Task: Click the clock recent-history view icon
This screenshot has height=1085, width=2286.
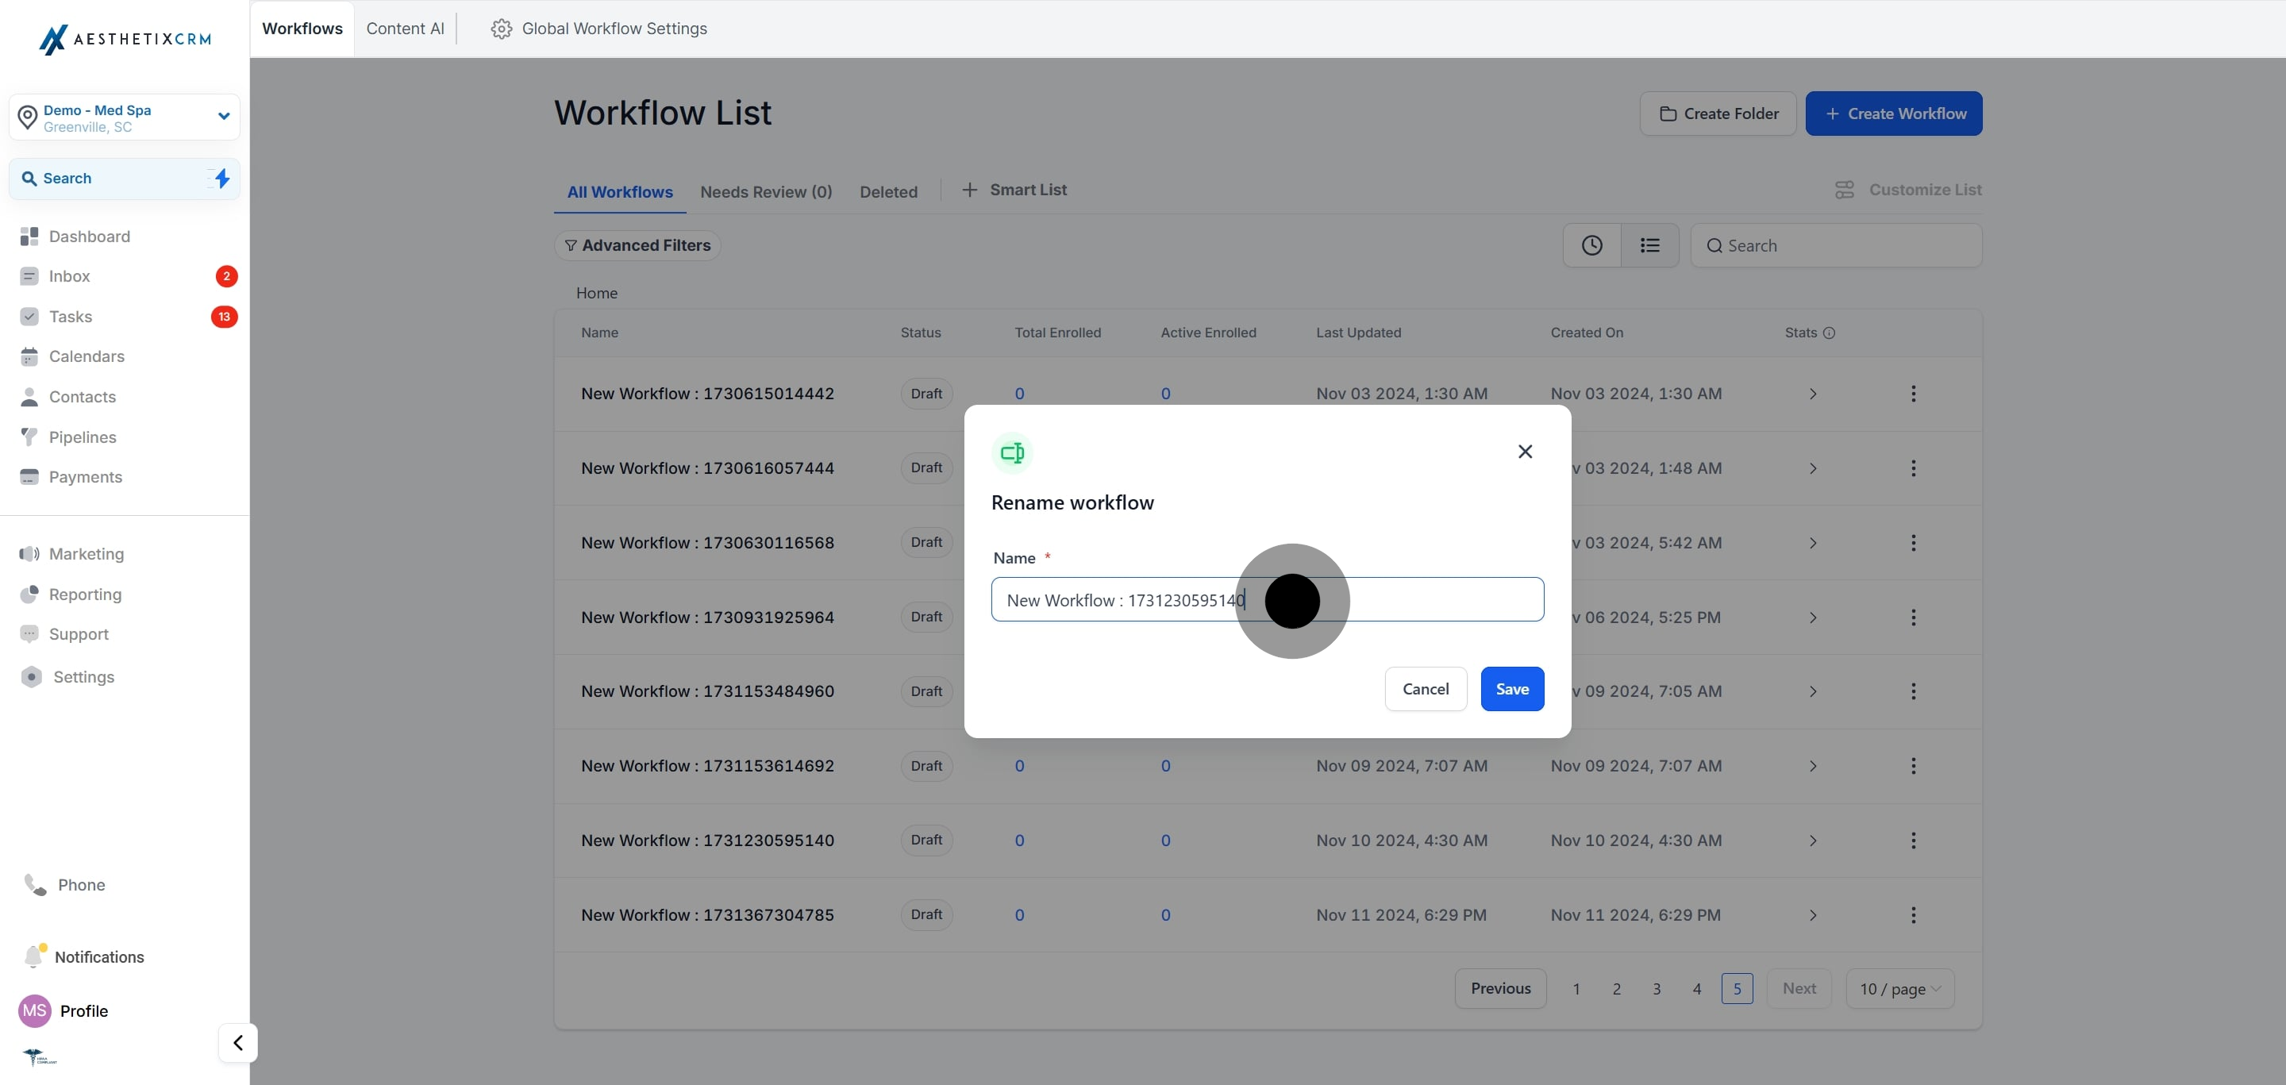Action: [1591, 244]
